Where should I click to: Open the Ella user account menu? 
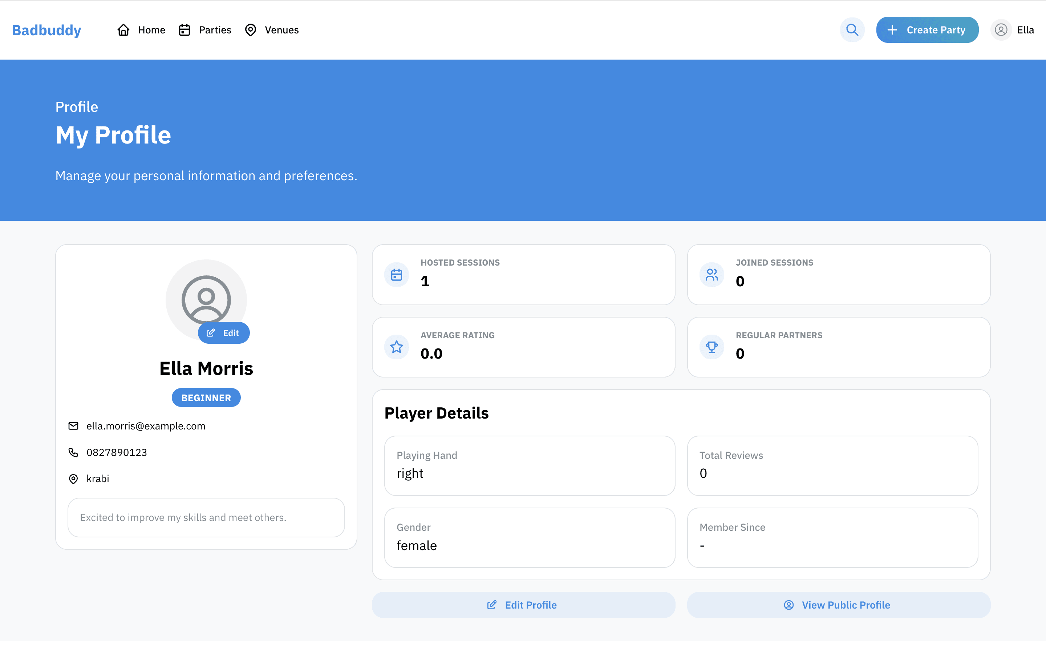1013,30
